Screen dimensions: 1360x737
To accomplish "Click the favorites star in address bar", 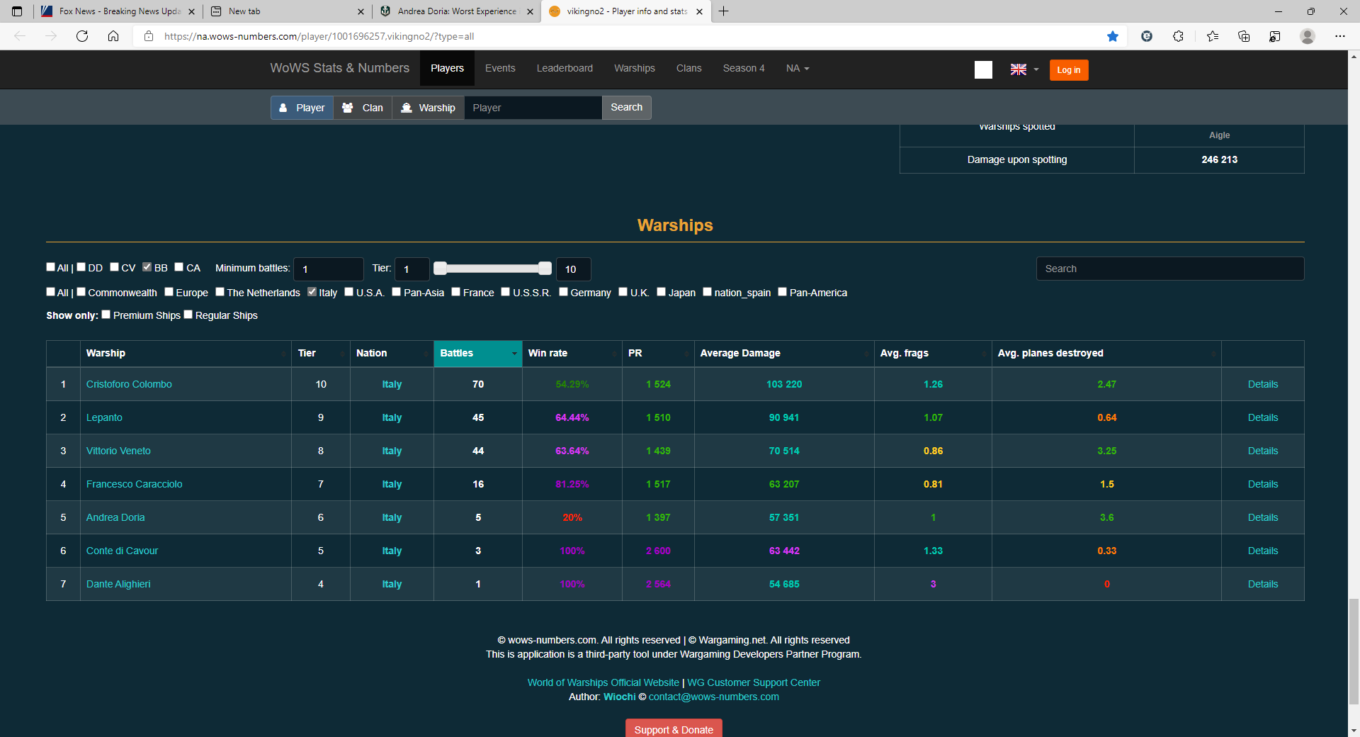I will click(1113, 36).
